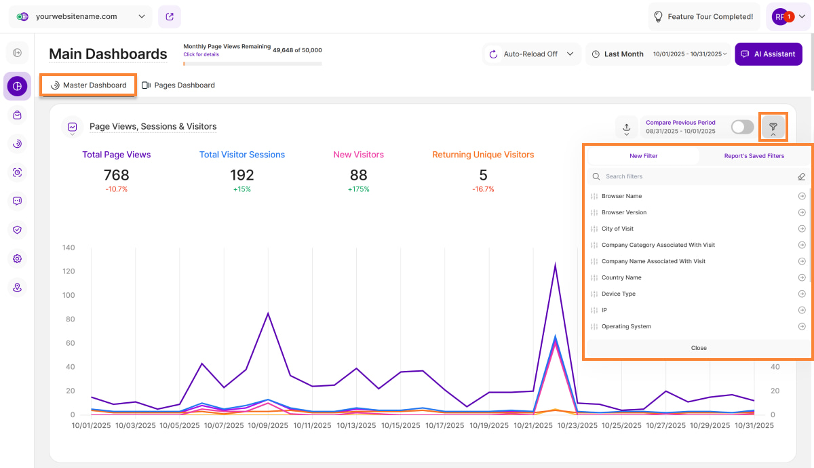Expand the date range 10/01/2025 - 10/31/2025

[690, 54]
